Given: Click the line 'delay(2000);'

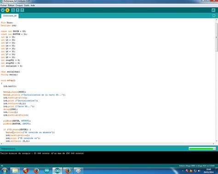Looking at the screenshot, I should (x=11, y=109).
